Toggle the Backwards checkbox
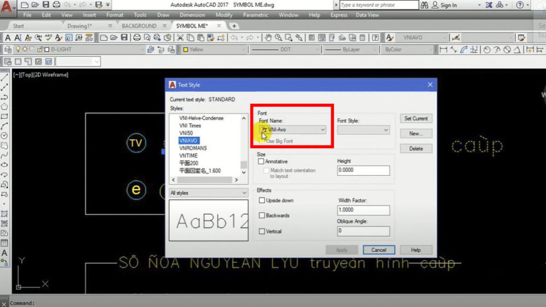The image size is (546, 307). point(262,215)
